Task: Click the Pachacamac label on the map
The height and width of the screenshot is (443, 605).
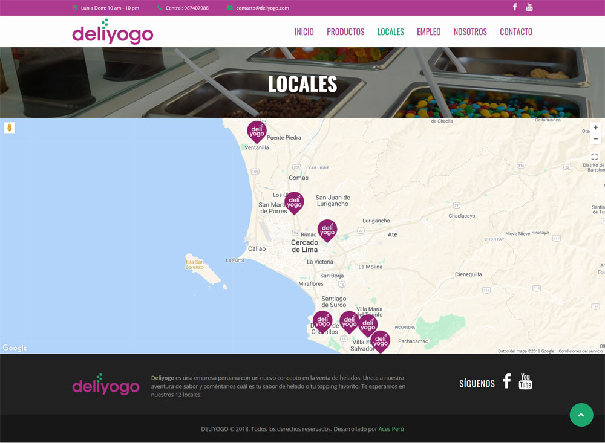Action: pos(413,341)
